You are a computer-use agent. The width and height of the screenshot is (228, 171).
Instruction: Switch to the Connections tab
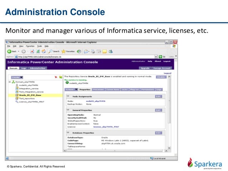[x=113, y=90]
